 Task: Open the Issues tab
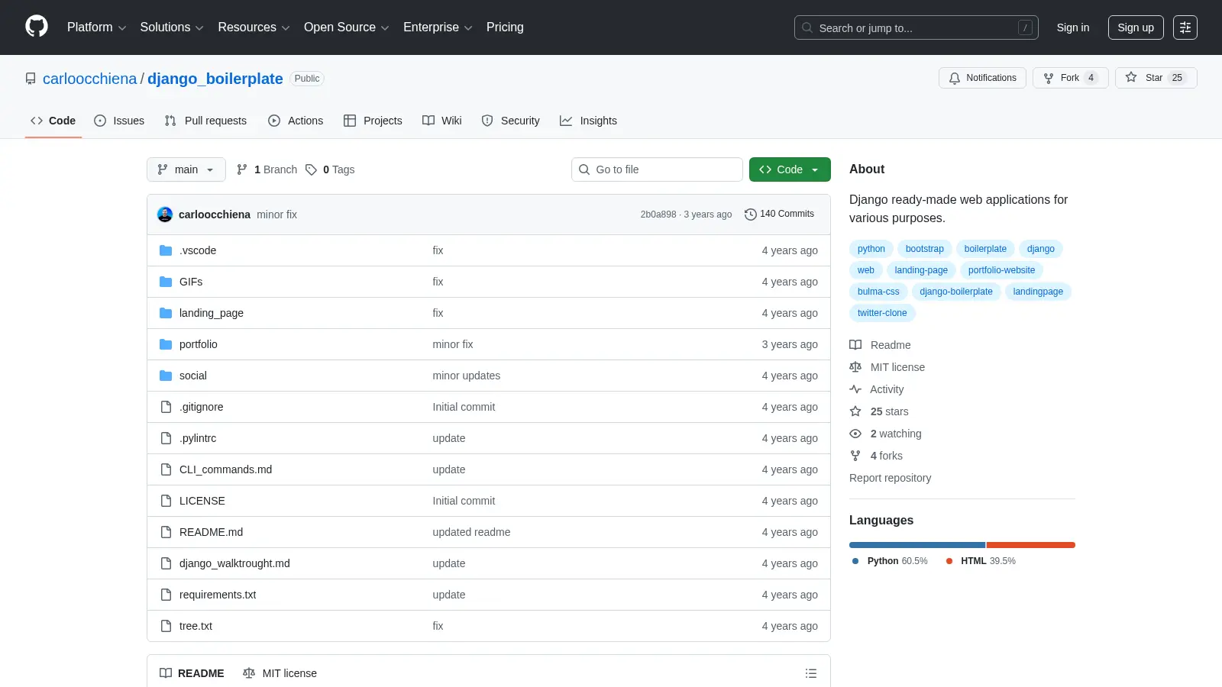coord(119,121)
